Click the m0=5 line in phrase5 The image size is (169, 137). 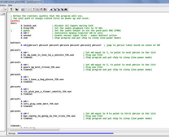[x=25, y=101]
